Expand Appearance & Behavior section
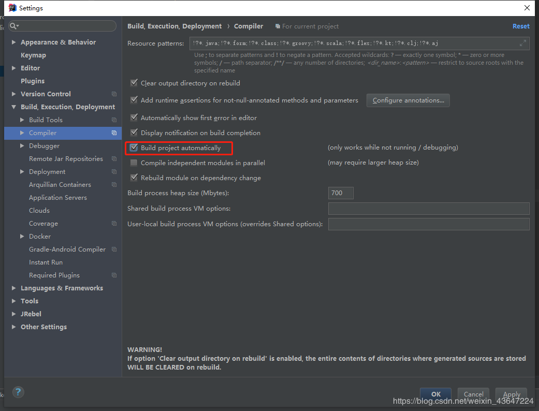Viewport: 539px width, 411px height. click(14, 42)
